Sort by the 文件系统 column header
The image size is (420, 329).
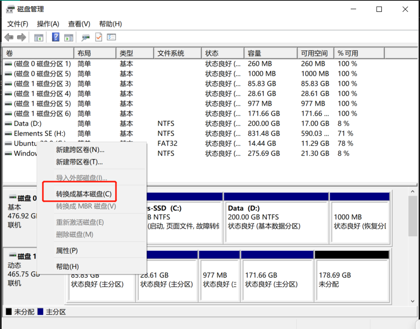(178, 53)
